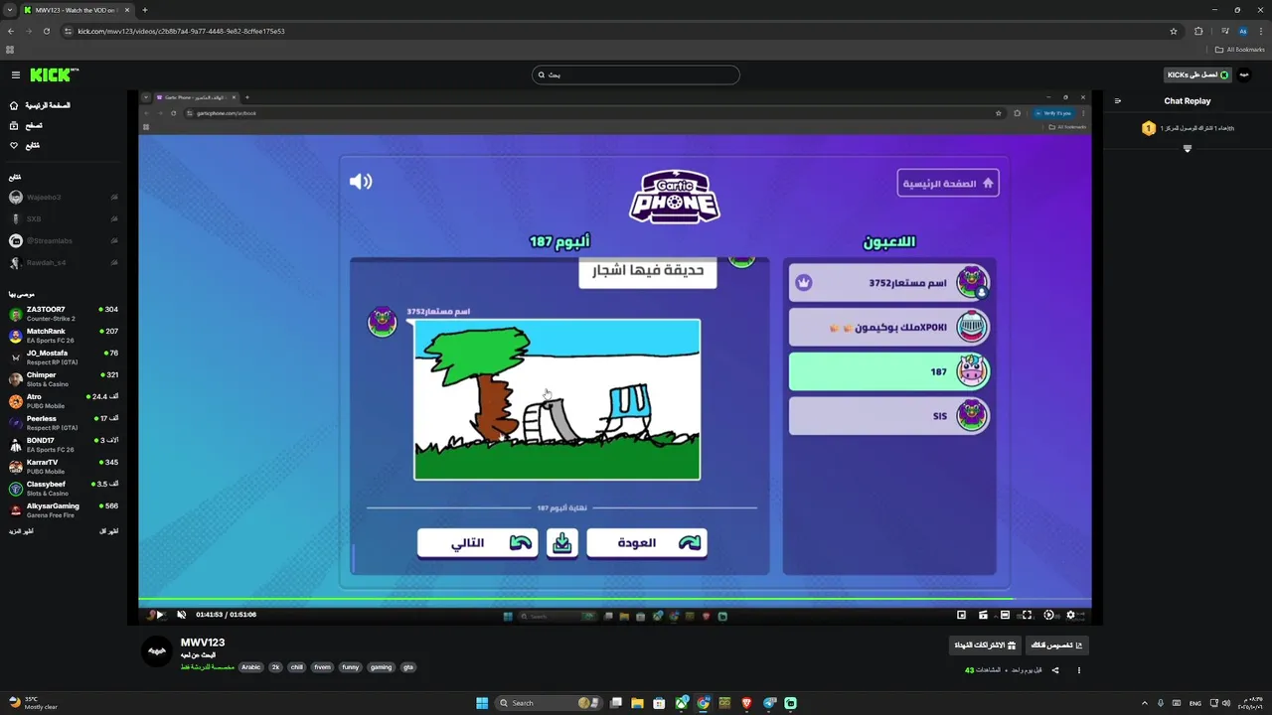Open the All Bookmarks folder
Viewport: 1272px width, 715px height.
pos(1241,50)
